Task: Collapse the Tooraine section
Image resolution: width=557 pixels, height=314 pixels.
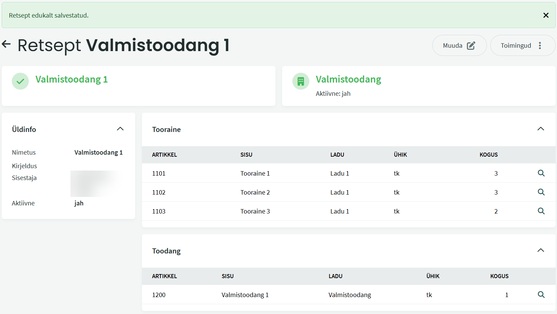Action: point(540,129)
